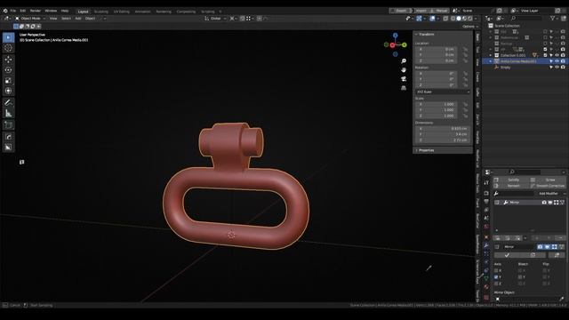Open the Global transform orientation dropdown

[215, 18]
